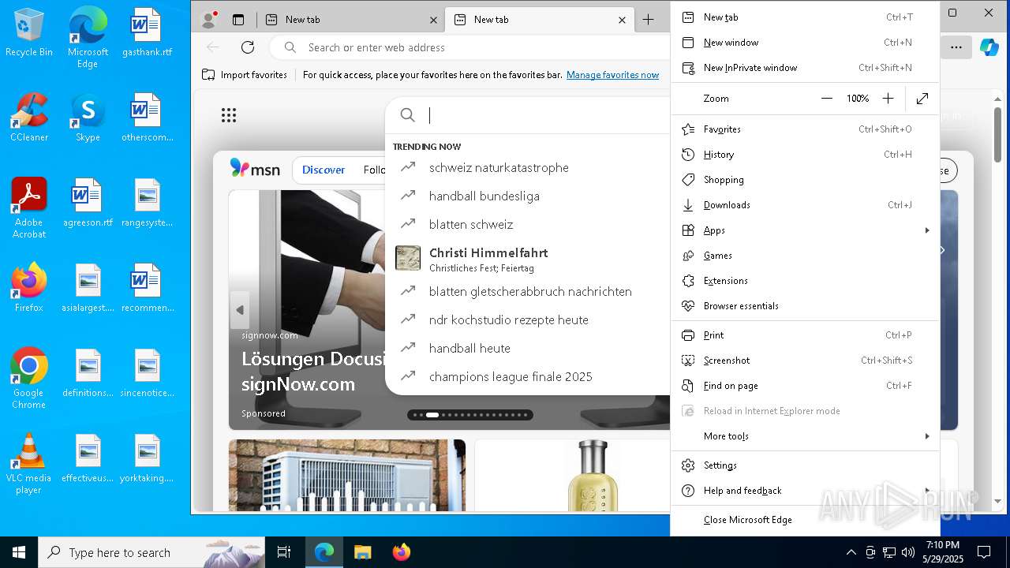This screenshot has height=568, width=1010.
Task: Switch to the Discover tab
Action: point(324,170)
